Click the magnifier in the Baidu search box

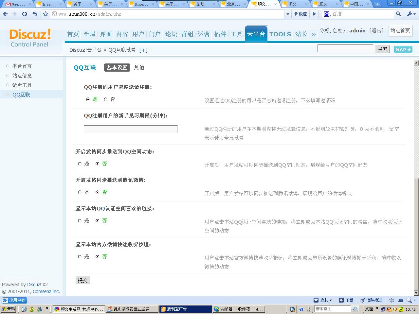pos(398,14)
